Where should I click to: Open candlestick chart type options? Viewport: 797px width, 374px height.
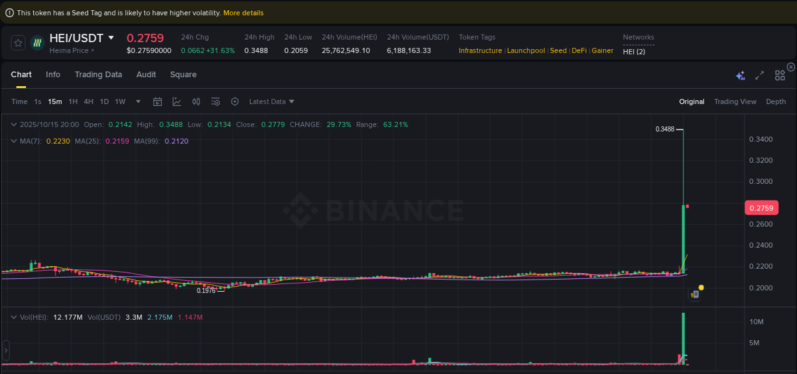196,101
